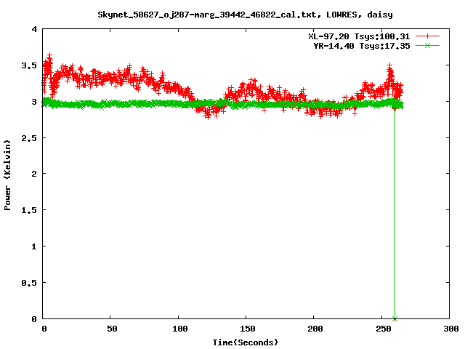Click the y-axis tick label 3.5
This screenshot has width=465, height=349.
click(x=29, y=65)
